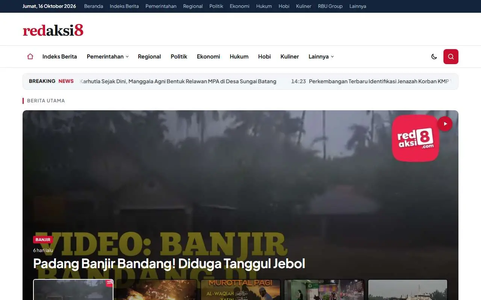Go to Politik in the main navigation
The image size is (481, 300).
179,57
